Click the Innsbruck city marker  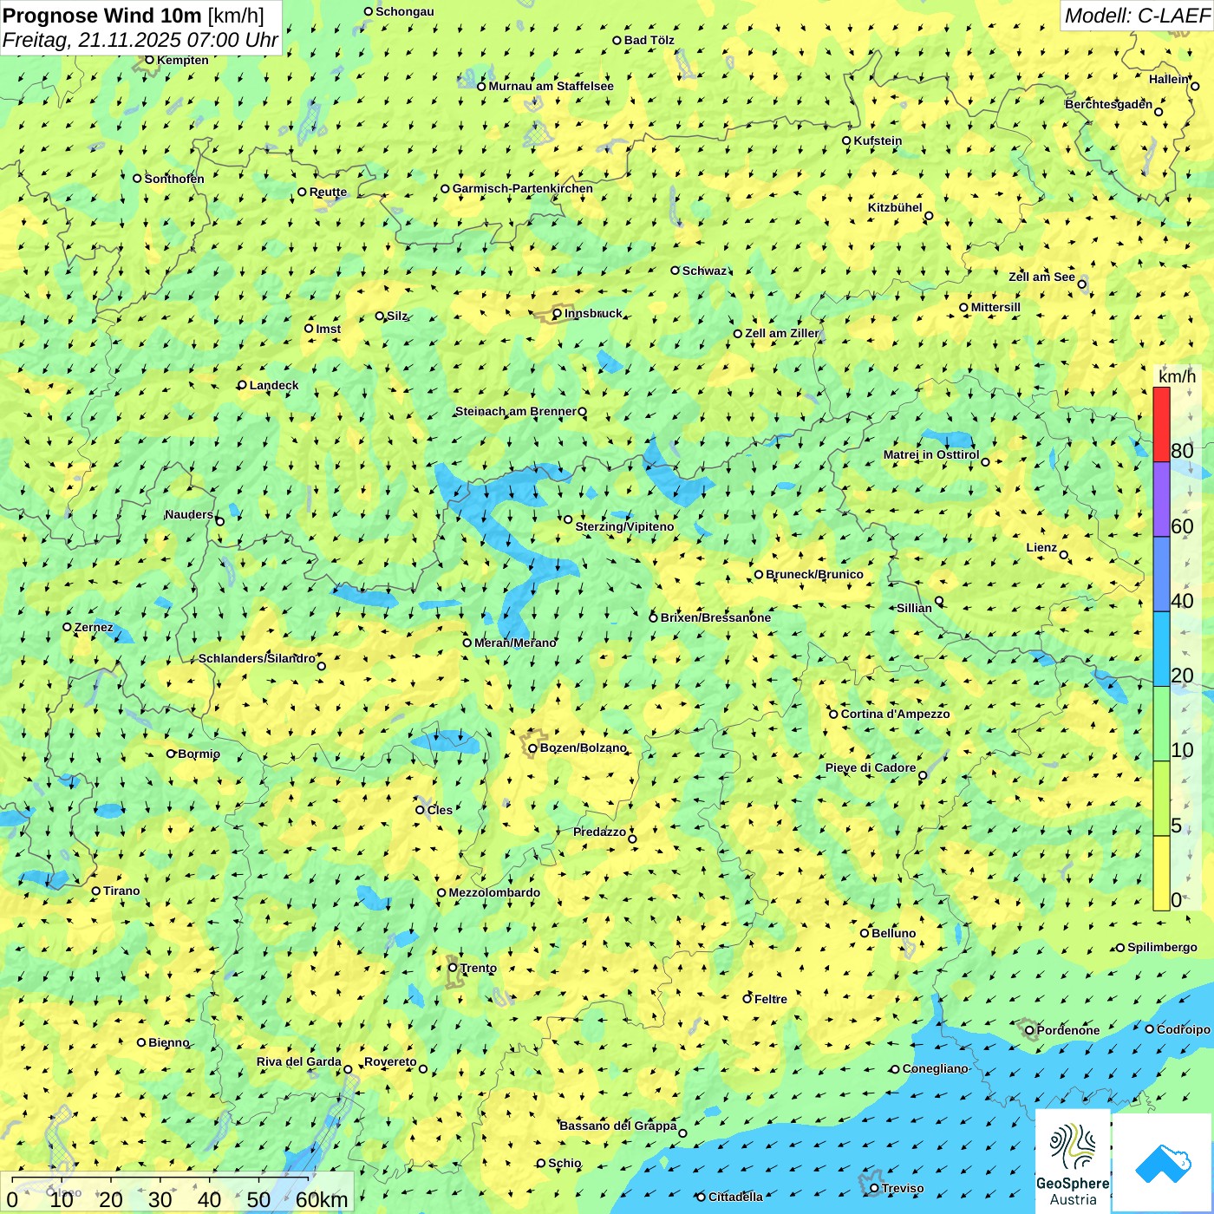pos(558,314)
